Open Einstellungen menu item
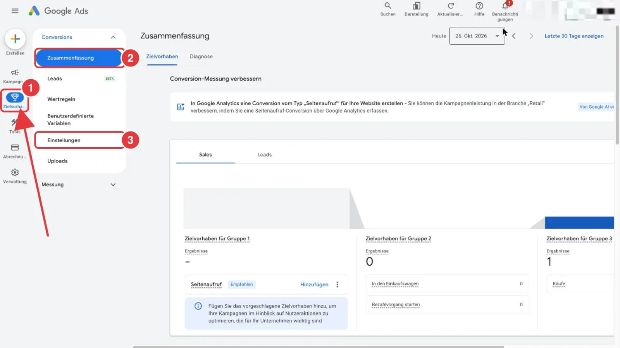620x348 pixels. coord(79,140)
